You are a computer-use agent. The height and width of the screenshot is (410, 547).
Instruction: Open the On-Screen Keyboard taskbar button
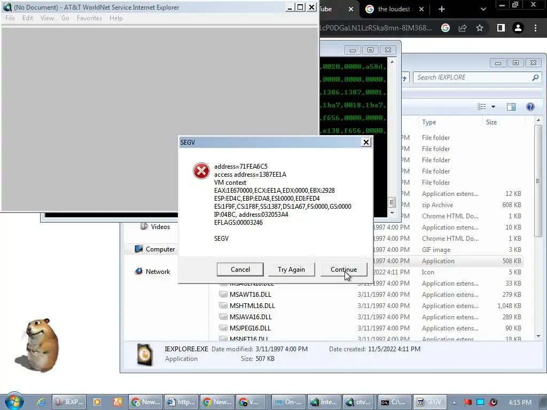(x=288, y=402)
